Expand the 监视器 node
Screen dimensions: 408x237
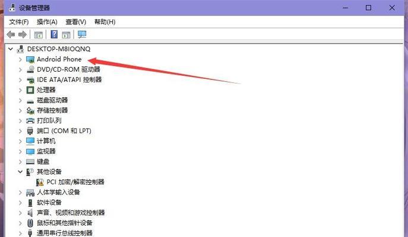click(x=20, y=151)
